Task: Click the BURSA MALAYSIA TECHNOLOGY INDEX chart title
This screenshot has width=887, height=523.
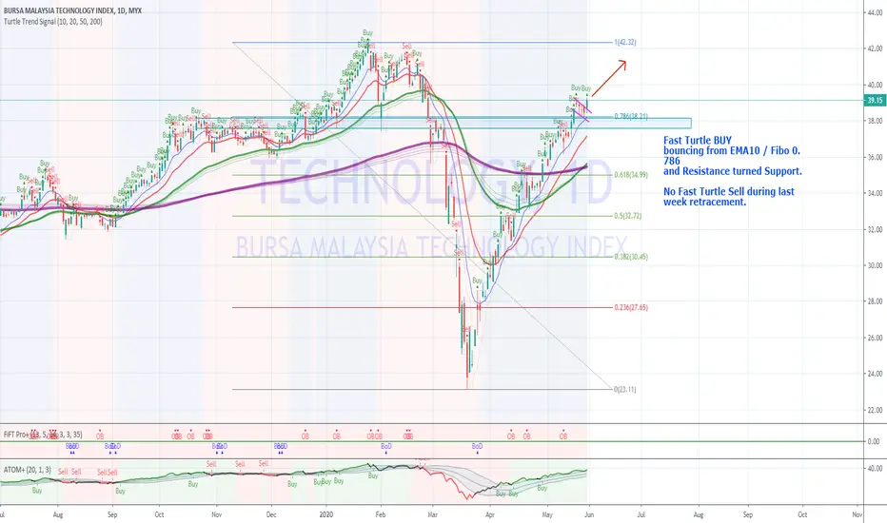Action: (72, 10)
